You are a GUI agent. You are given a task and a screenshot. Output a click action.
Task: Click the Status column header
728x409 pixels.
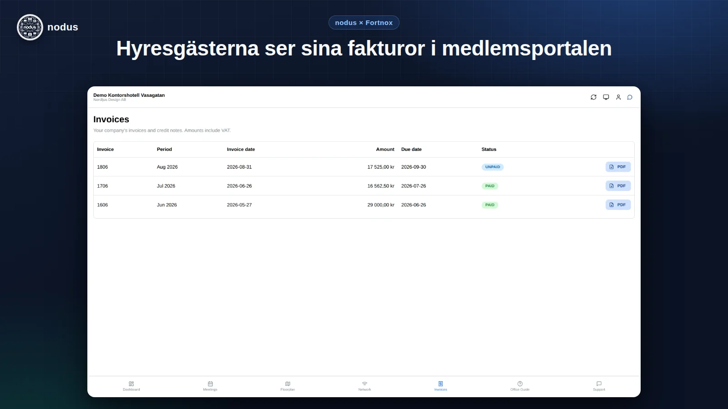pyautogui.click(x=489, y=150)
